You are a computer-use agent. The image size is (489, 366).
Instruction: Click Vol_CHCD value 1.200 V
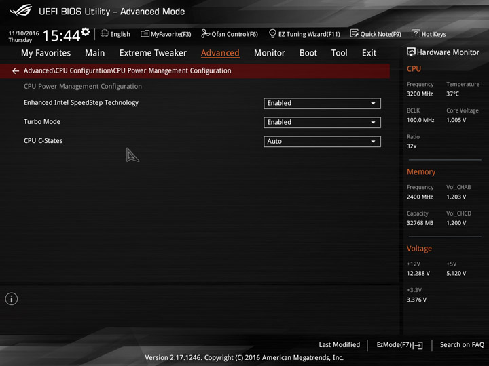[456, 223]
